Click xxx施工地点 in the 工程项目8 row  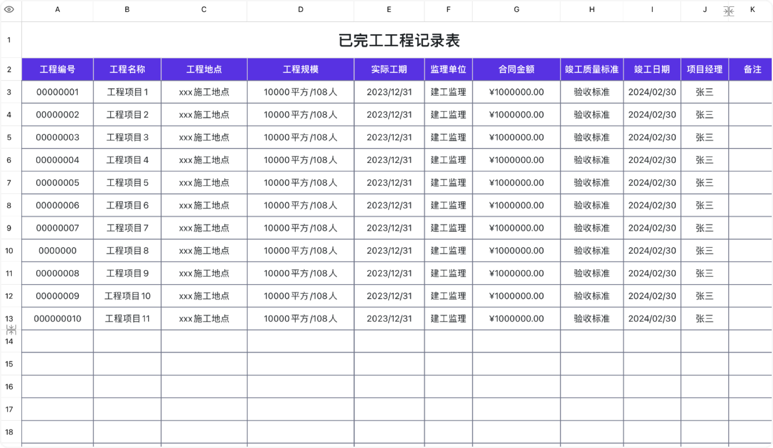click(x=204, y=251)
